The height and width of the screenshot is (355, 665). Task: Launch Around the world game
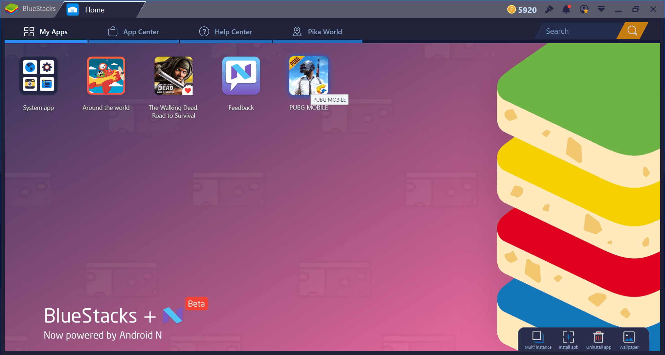[106, 76]
